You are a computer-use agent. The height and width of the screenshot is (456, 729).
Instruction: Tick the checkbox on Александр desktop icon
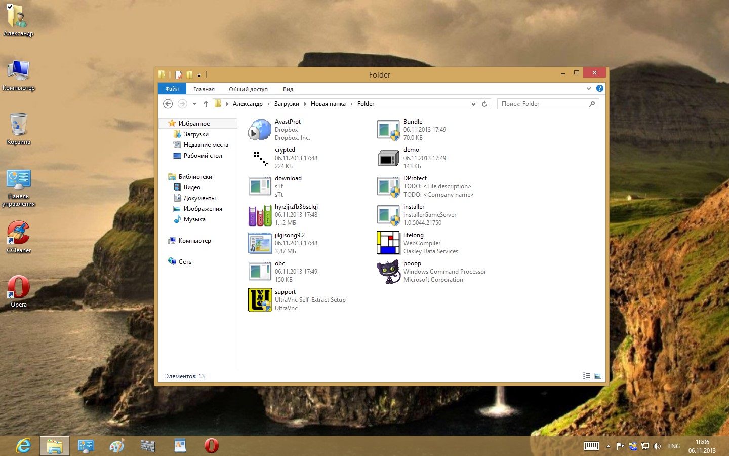click(x=10, y=7)
